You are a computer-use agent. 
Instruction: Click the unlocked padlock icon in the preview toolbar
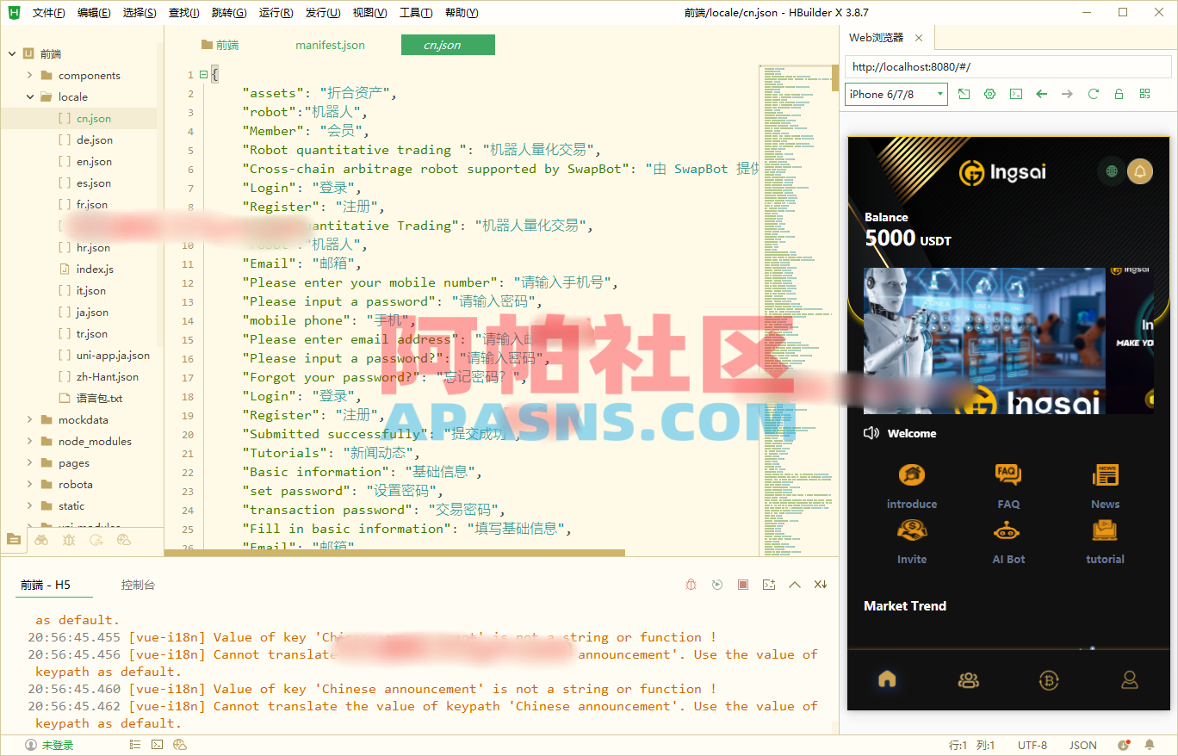1119,95
